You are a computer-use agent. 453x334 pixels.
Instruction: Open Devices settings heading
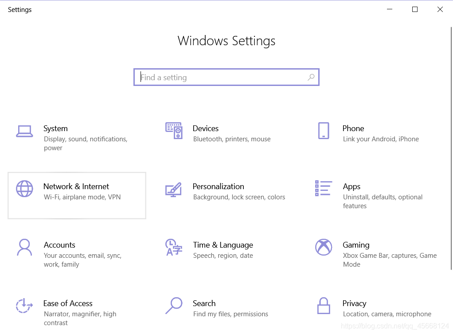[206, 128]
